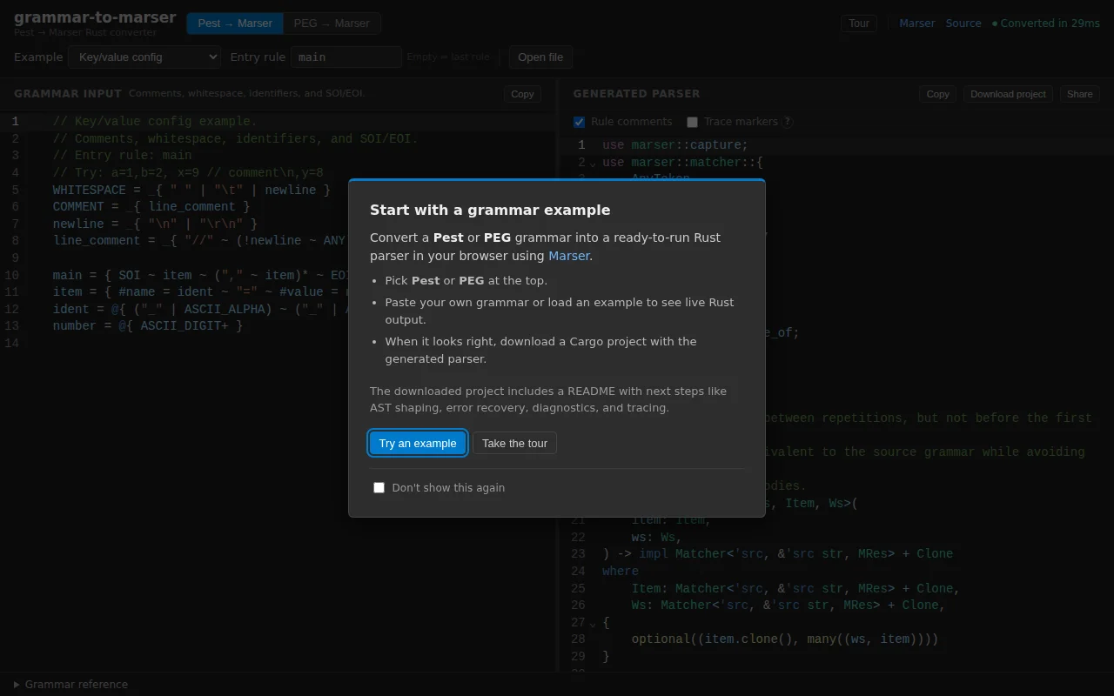The height and width of the screenshot is (696, 1114).
Task: Collapse the fold arrow at line 2
Action: 593,163
